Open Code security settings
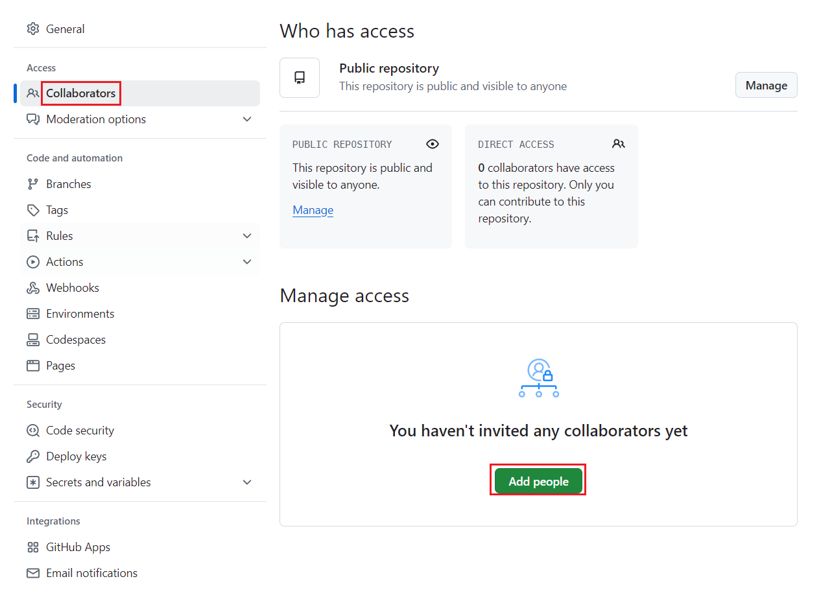 140,431
